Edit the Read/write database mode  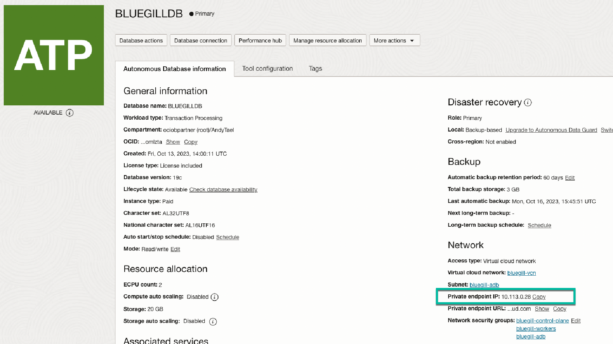(175, 249)
